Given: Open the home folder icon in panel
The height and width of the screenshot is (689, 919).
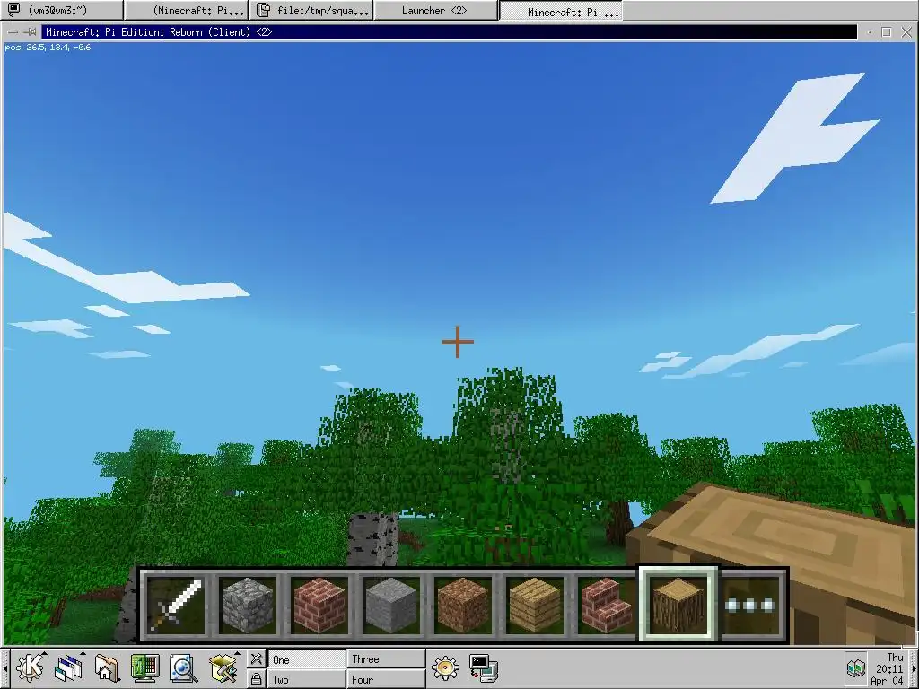Looking at the screenshot, I should pyautogui.click(x=107, y=667).
